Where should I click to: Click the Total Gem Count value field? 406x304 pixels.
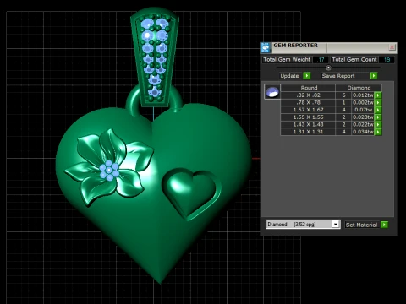click(387, 60)
